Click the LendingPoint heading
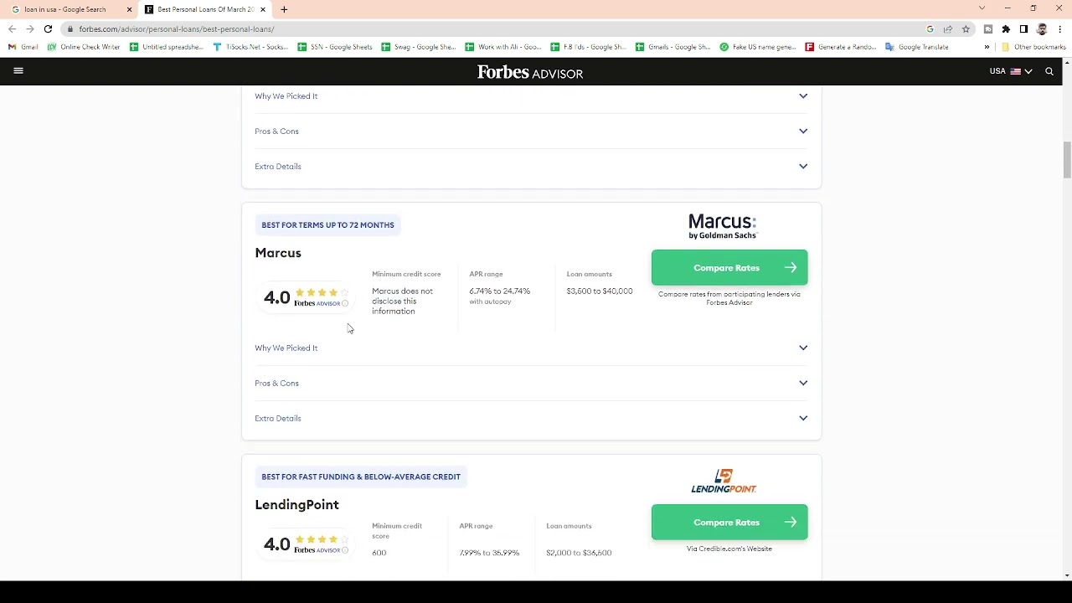The height and width of the screenshot is (603, 1072). click(x=296, y=505)
